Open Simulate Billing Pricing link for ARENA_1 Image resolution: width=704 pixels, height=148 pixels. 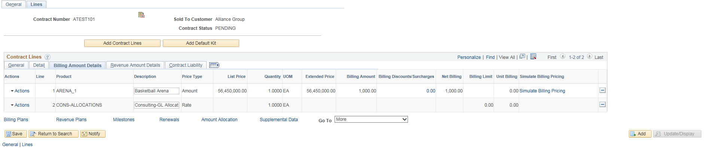[542, 91]
